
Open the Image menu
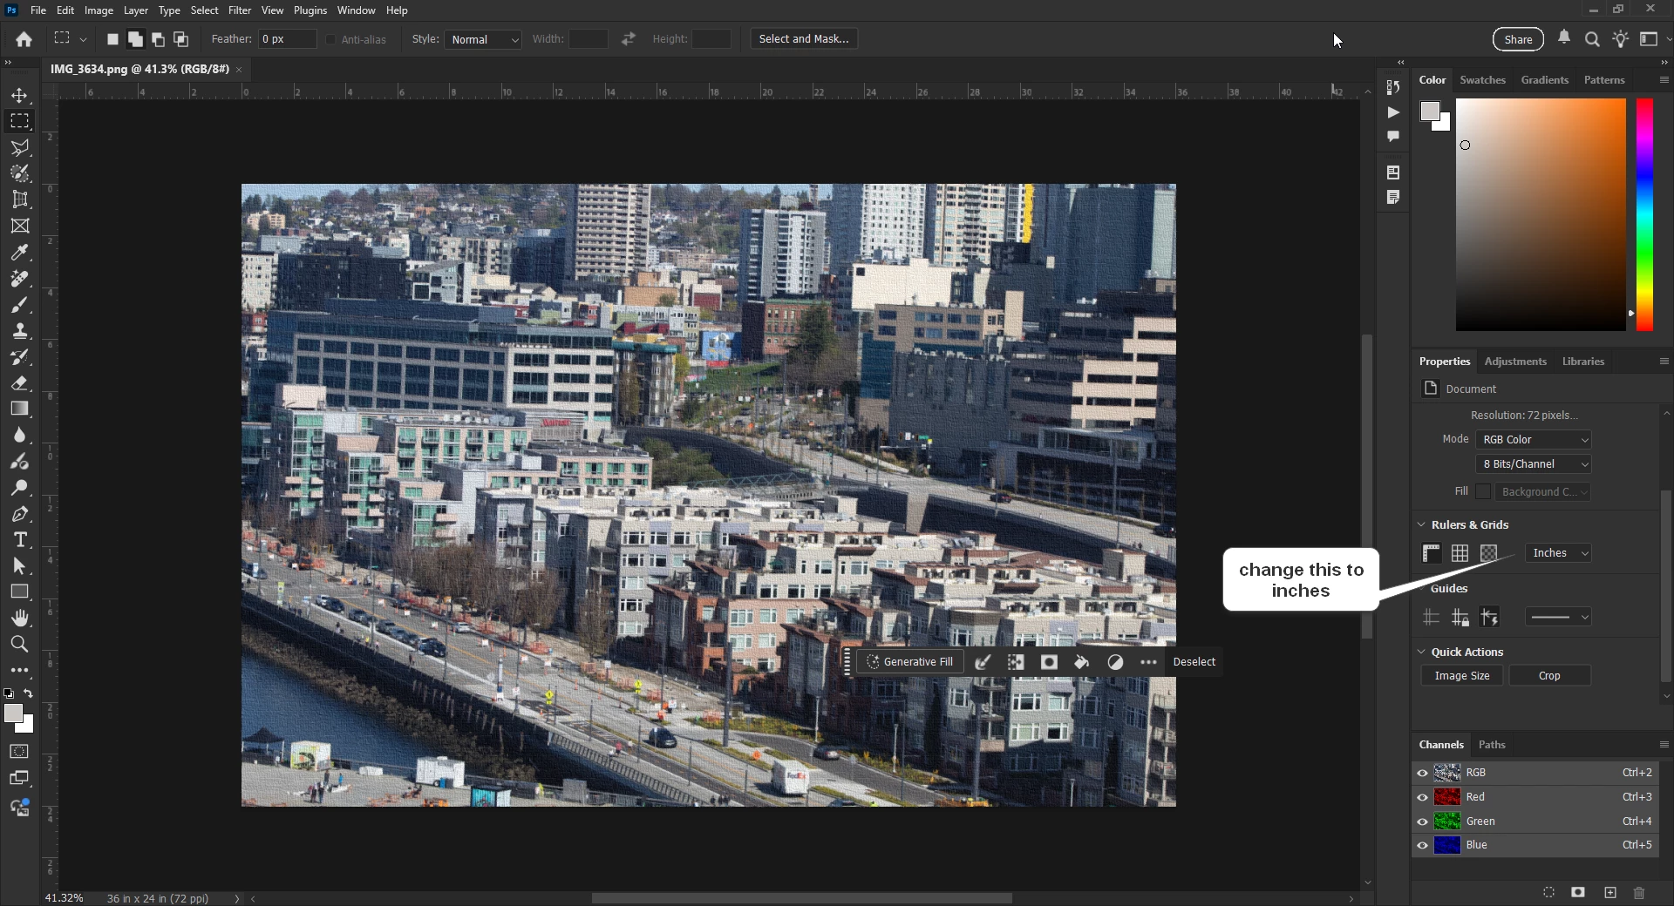tap(99, 10)
